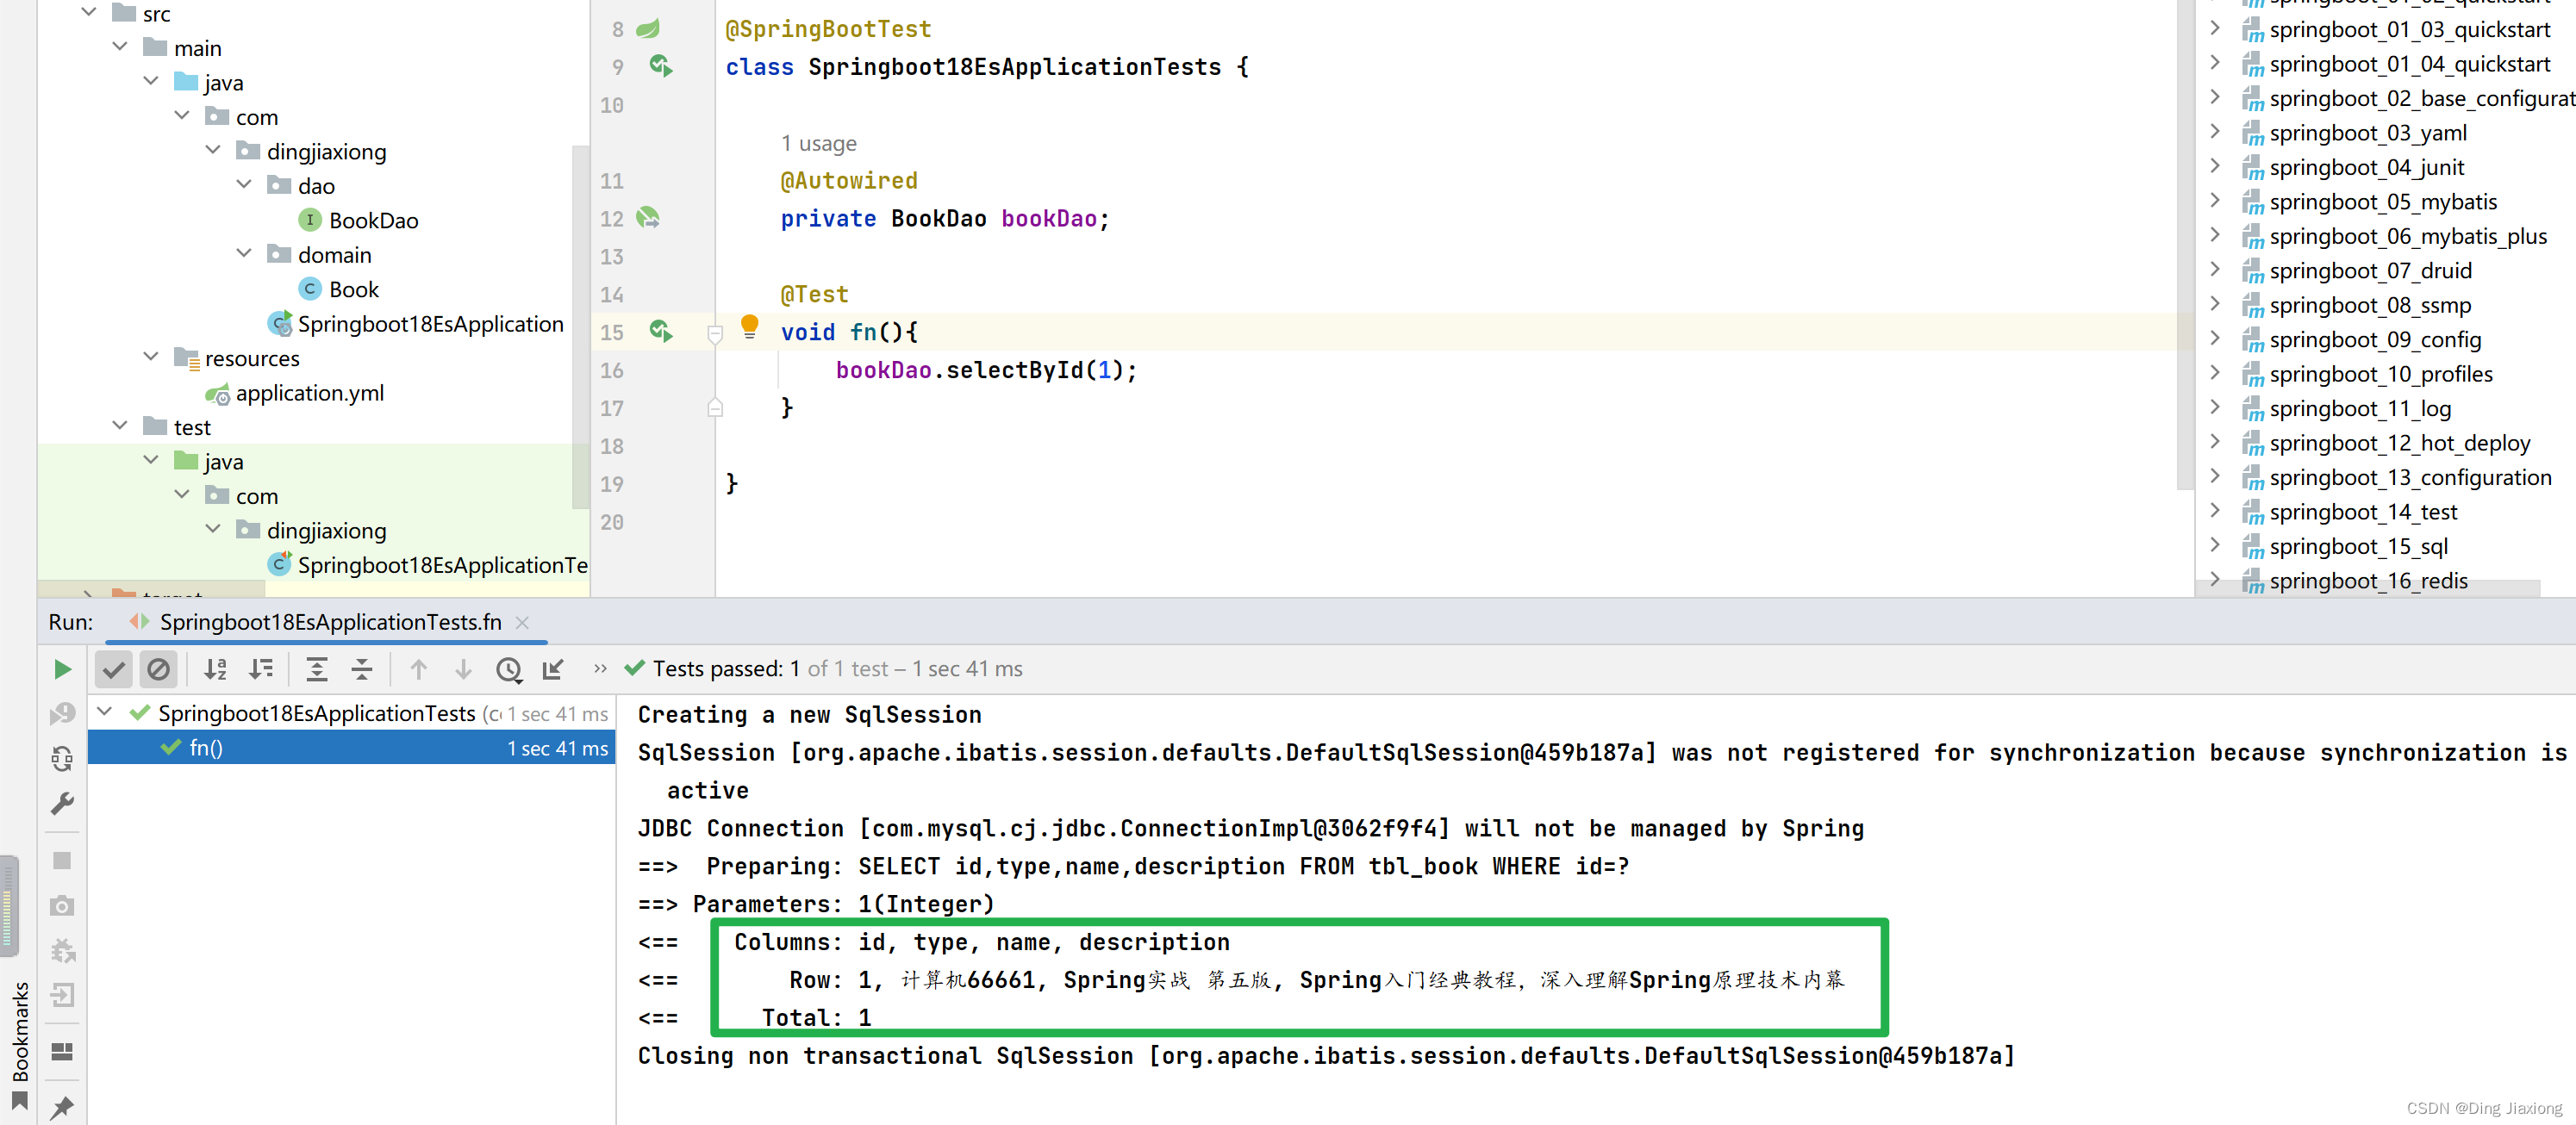
Task: Collapse all test results
Action: [362, 669]
